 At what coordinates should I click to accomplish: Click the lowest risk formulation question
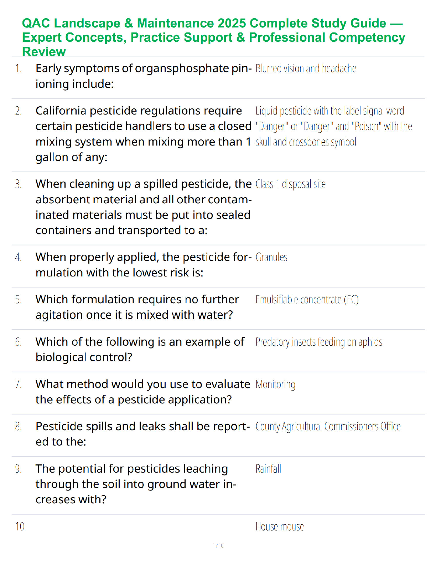point(144,265)
